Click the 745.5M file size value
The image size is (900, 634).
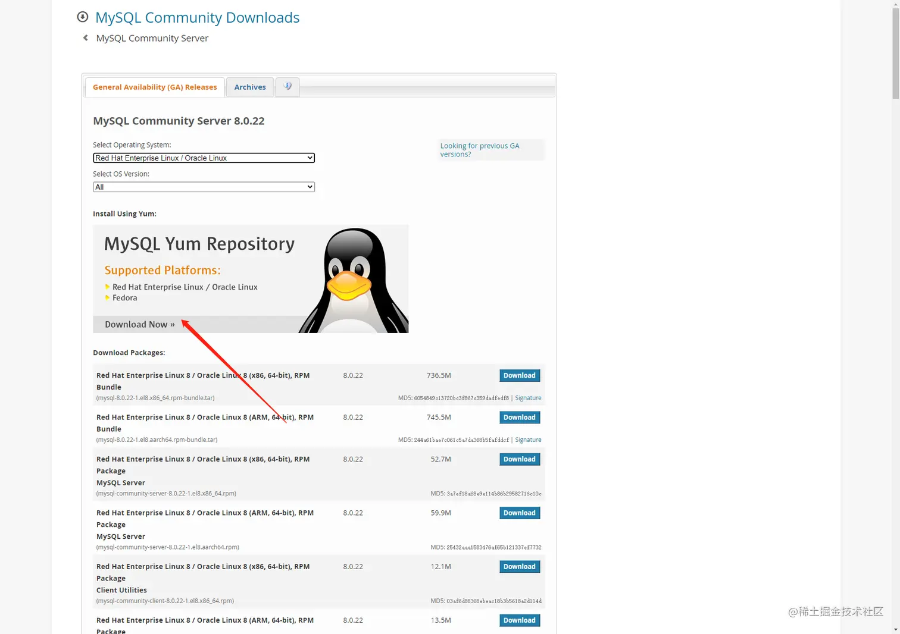point(439,418)
